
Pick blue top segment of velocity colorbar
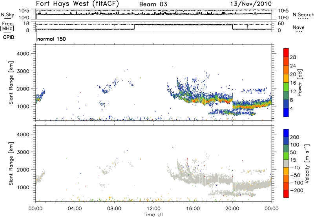tap(286, 133)
